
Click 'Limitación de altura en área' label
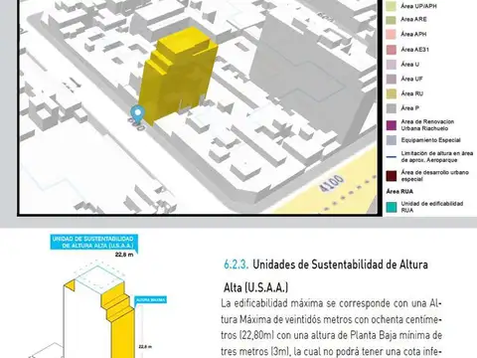click(x=437, y=153)
